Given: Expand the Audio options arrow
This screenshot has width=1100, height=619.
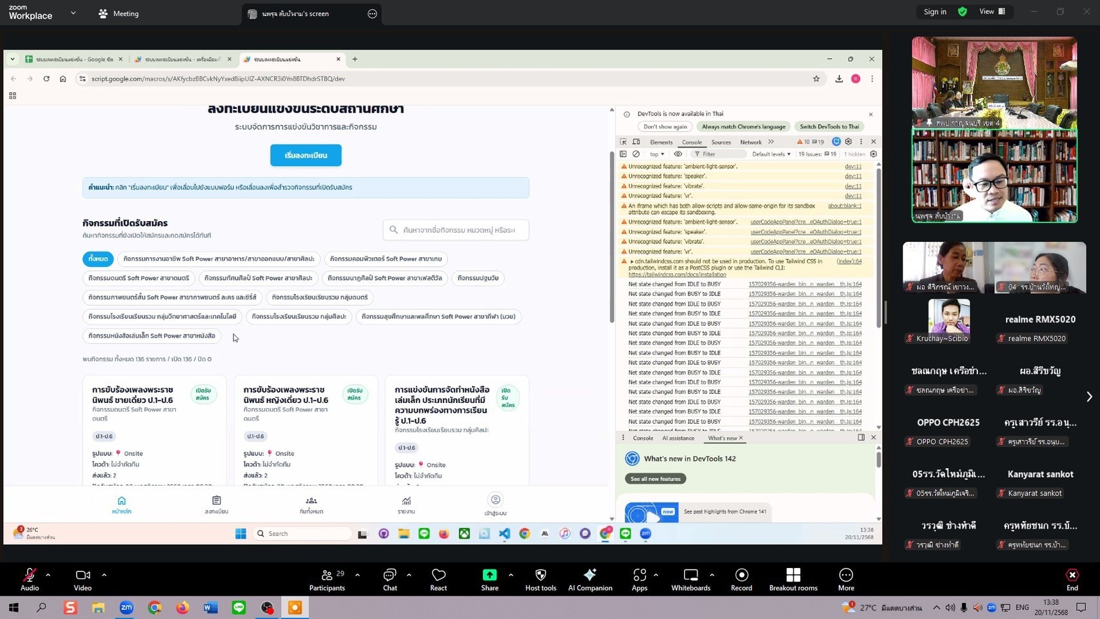Looking at the screenshot, I should click(48, 575).
